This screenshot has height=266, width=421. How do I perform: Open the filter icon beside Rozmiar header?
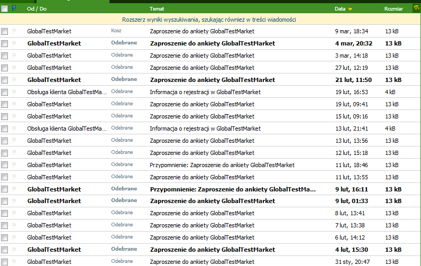click(x=416, y=8)
